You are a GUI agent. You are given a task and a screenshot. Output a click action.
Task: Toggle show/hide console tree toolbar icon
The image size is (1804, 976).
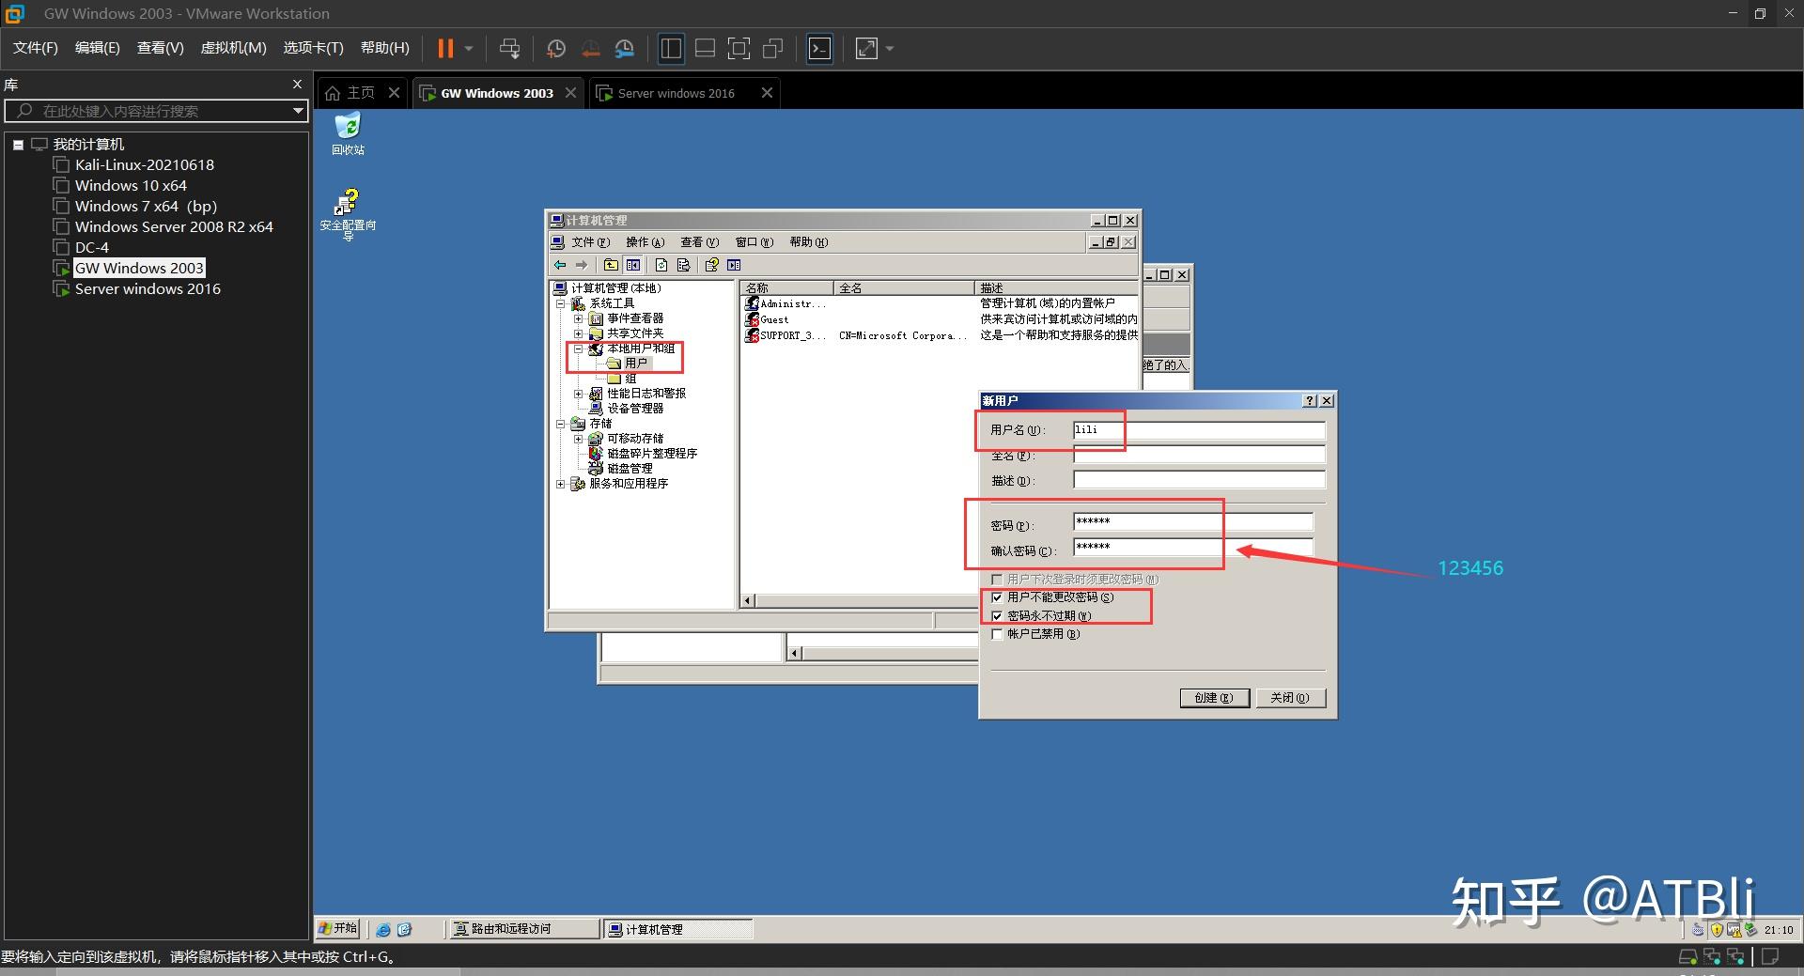click(633, 265)
